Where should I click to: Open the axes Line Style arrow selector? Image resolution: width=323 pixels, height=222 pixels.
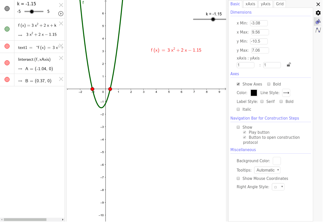tap(286, 93)
